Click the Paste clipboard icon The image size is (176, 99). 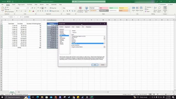click(x=3, y=8)
